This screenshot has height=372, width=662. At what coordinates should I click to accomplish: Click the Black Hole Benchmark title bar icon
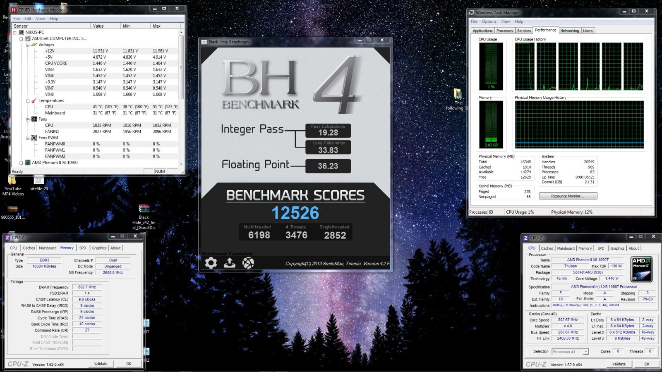[204, 42]
